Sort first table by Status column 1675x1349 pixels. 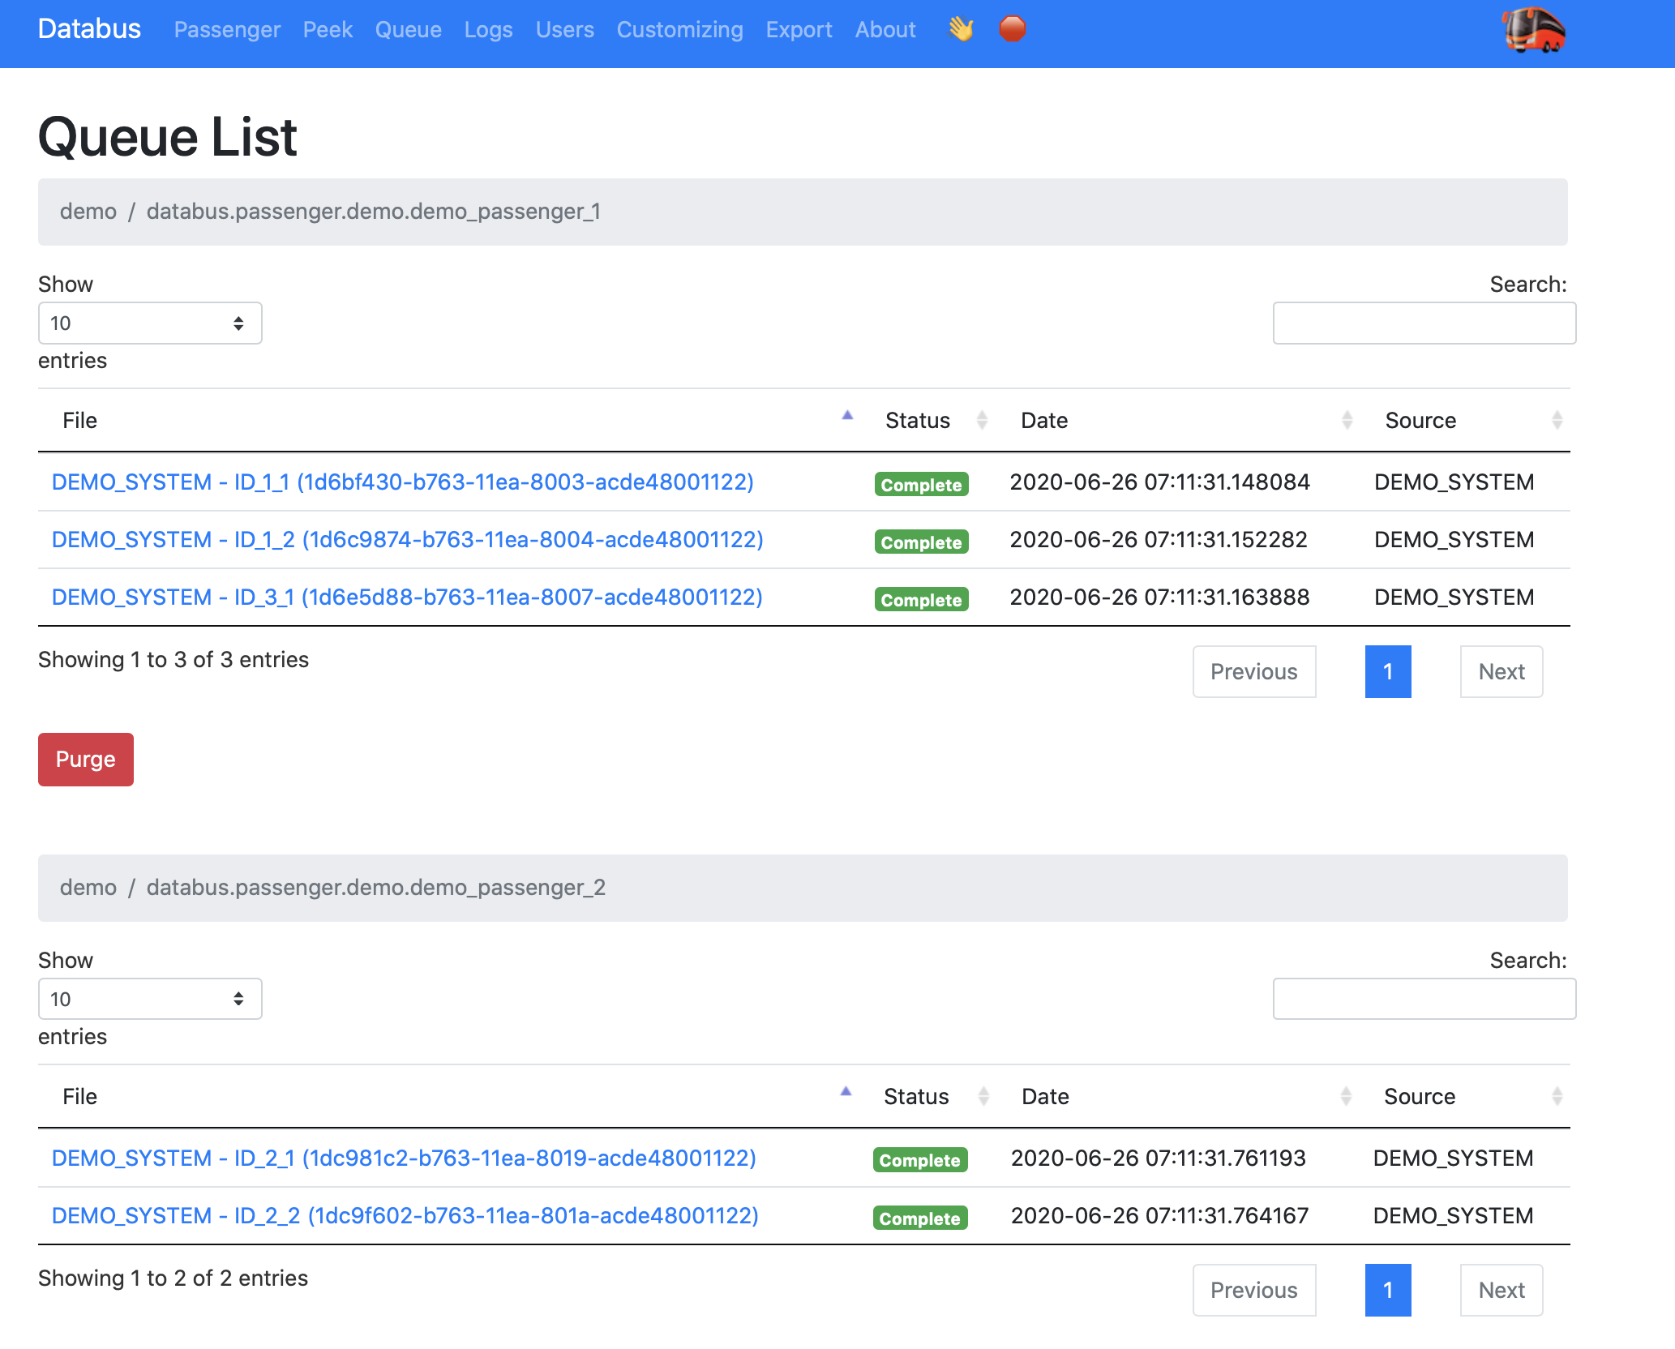coord(918,421)
